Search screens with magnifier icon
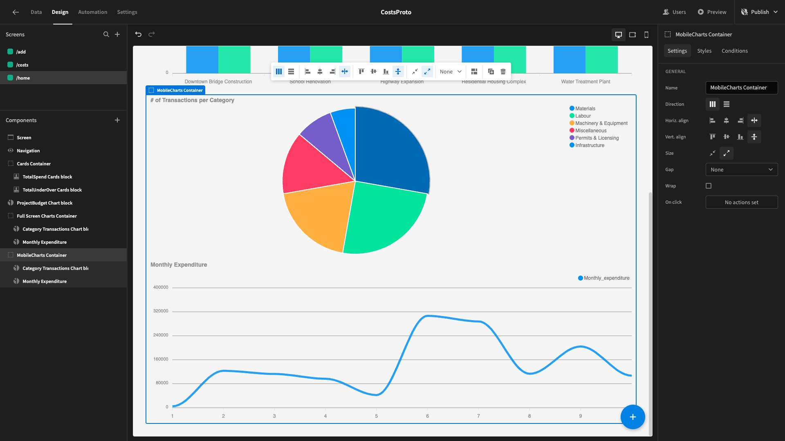785x441 pixels. pos(106,34)
